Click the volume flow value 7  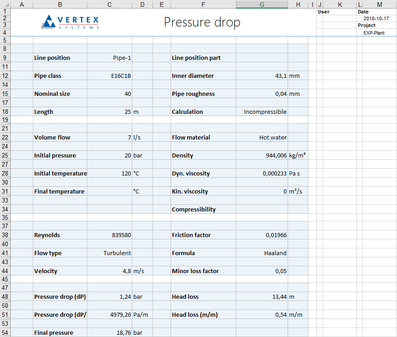point(109,137)
